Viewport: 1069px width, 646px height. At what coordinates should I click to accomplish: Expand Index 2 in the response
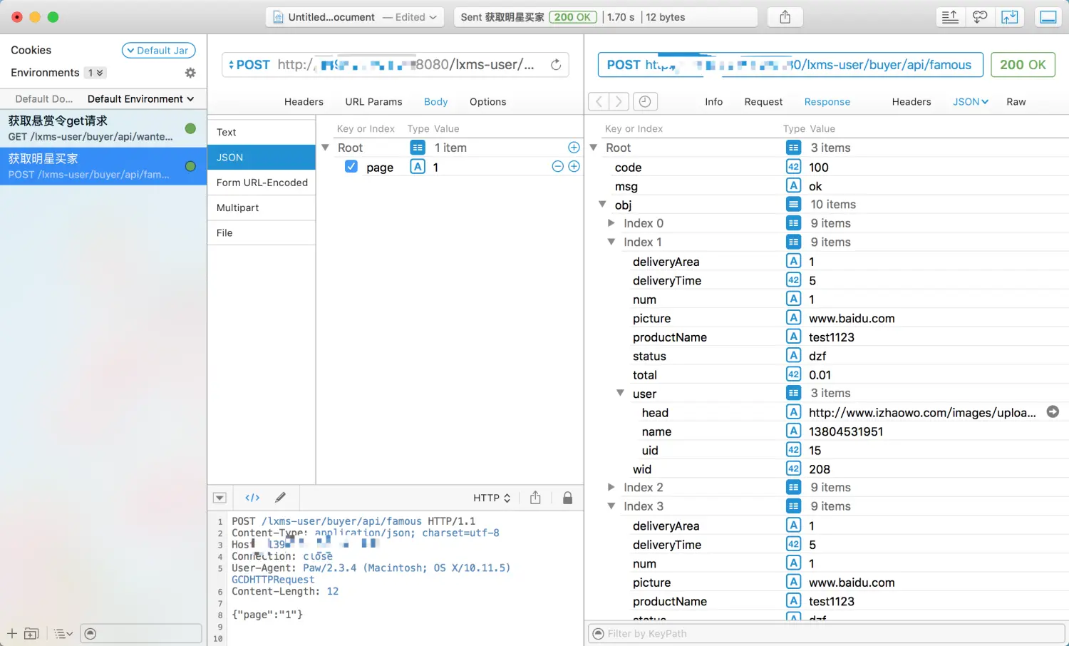coord(611,487)
